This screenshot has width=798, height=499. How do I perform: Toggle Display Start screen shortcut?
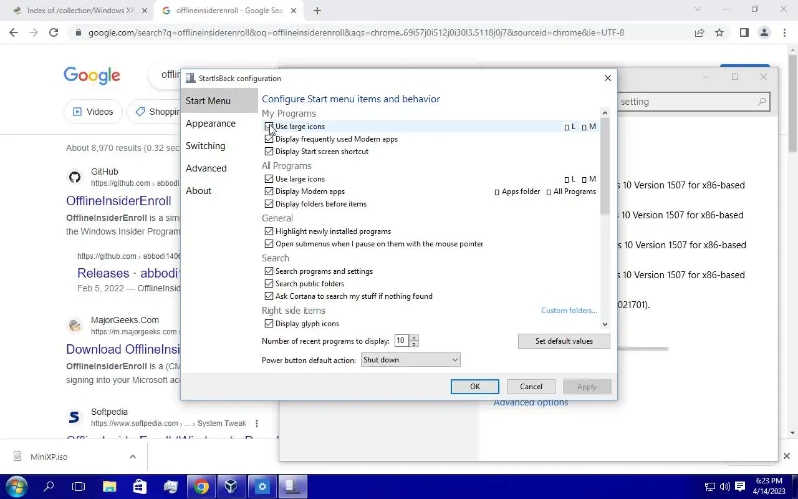click(269, 152)
